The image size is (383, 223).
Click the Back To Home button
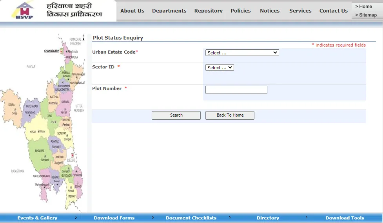[x=230, y=115]
